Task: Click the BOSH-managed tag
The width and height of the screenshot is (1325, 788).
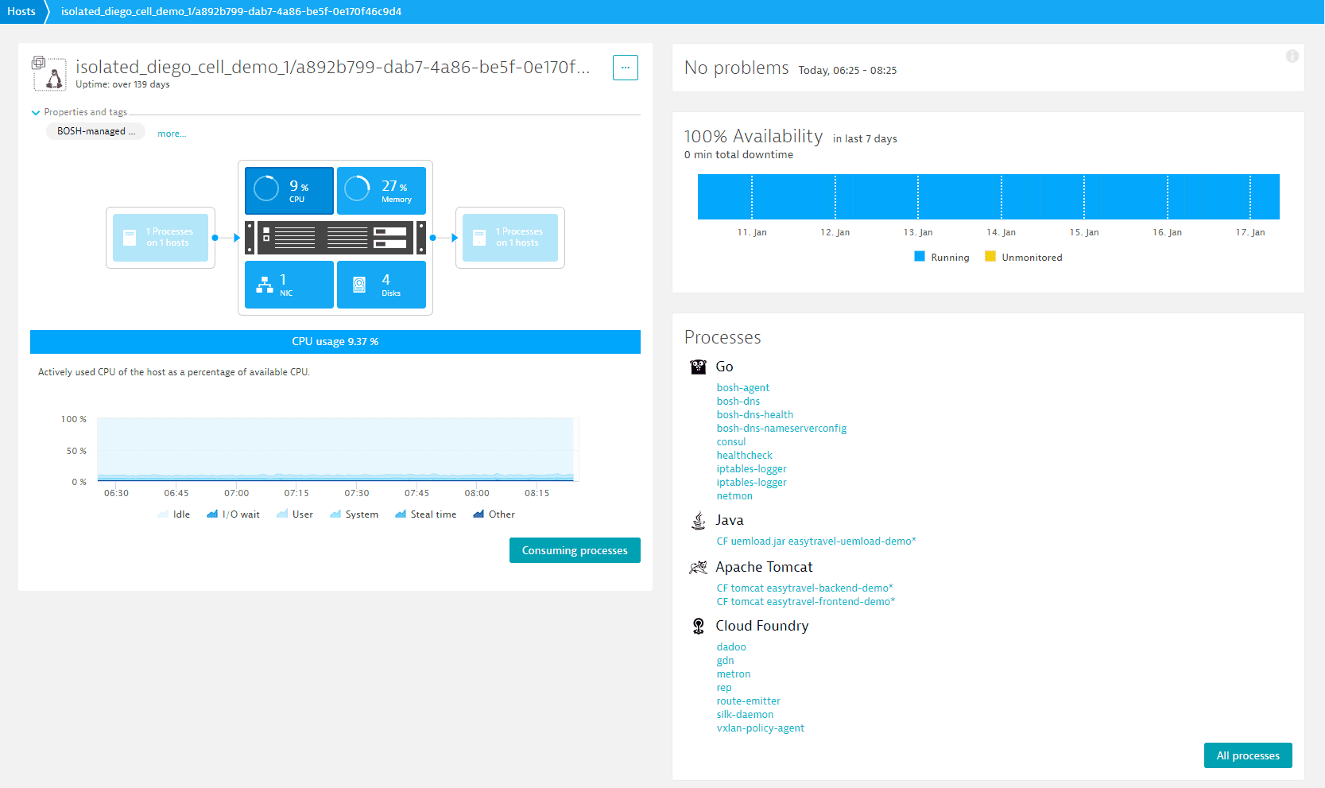Action: 96,131
